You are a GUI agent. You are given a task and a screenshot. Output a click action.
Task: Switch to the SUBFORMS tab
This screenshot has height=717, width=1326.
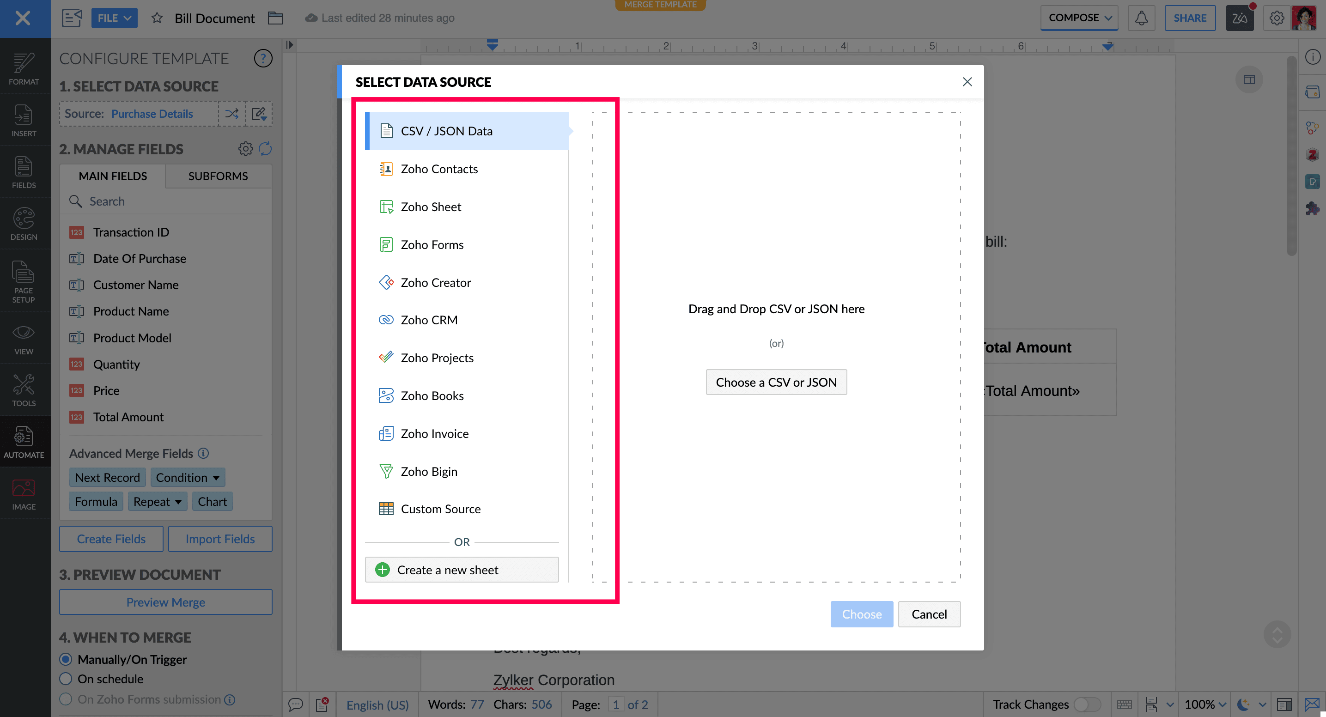218,176
